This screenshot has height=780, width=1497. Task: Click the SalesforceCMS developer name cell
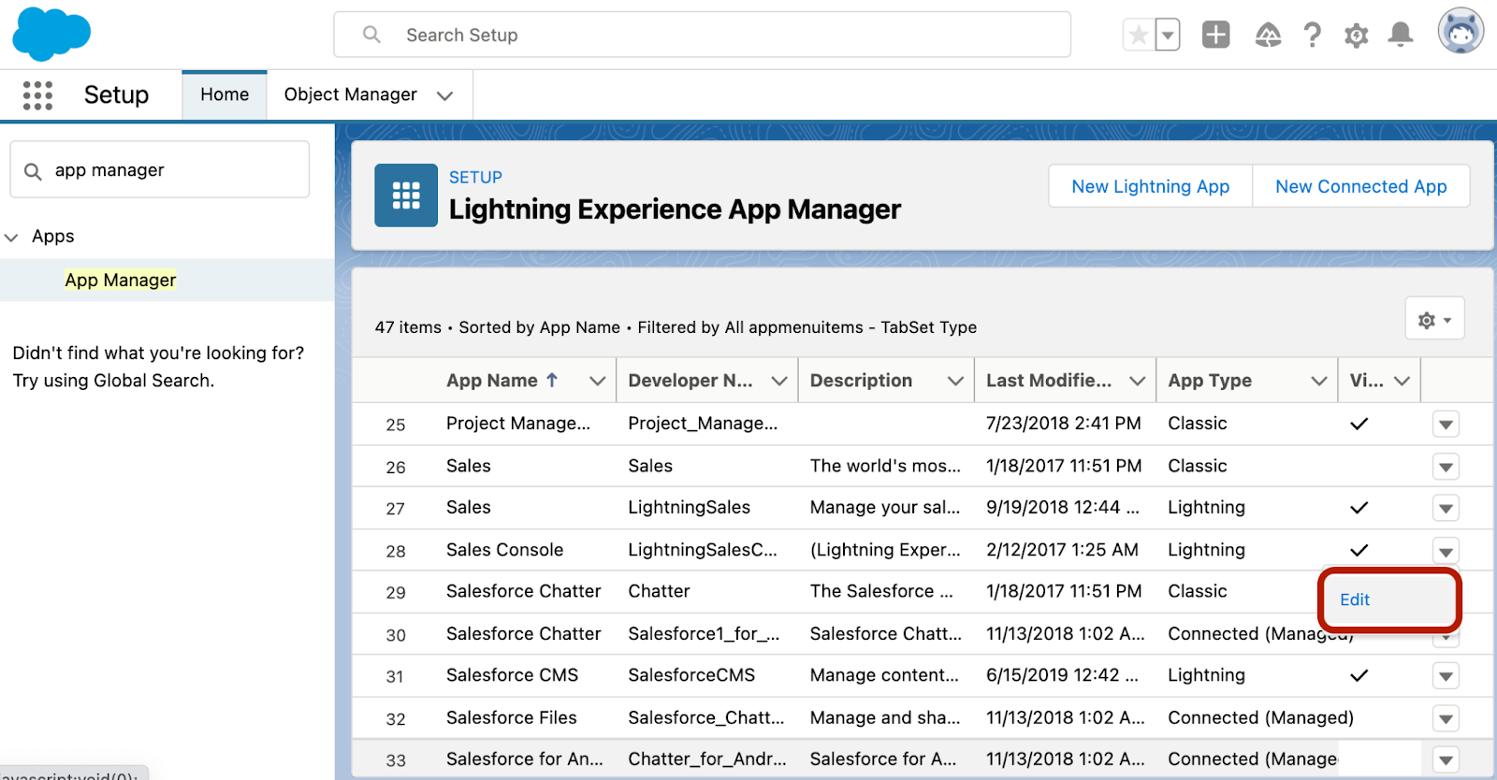coord(691,675)
